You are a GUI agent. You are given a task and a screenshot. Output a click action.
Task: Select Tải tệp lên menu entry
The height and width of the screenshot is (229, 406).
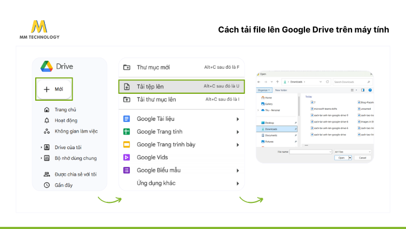click(x=182, y=86)
